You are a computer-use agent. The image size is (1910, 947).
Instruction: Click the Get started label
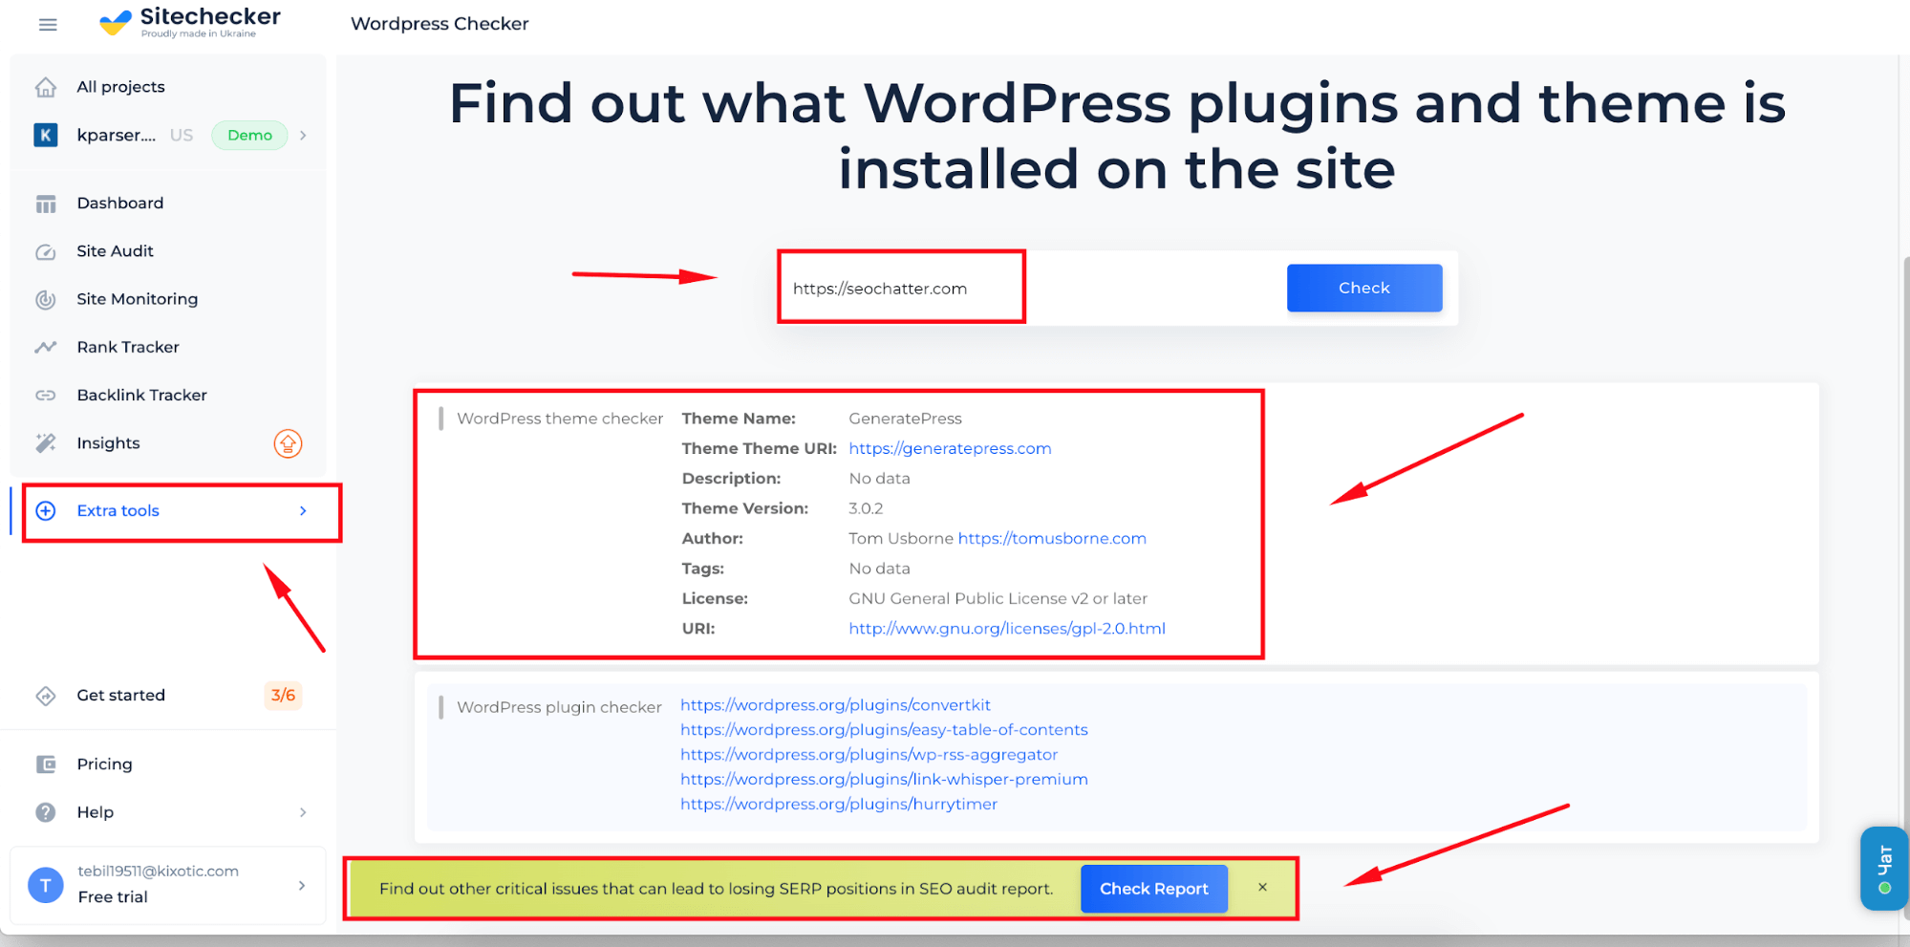point(121,695)
